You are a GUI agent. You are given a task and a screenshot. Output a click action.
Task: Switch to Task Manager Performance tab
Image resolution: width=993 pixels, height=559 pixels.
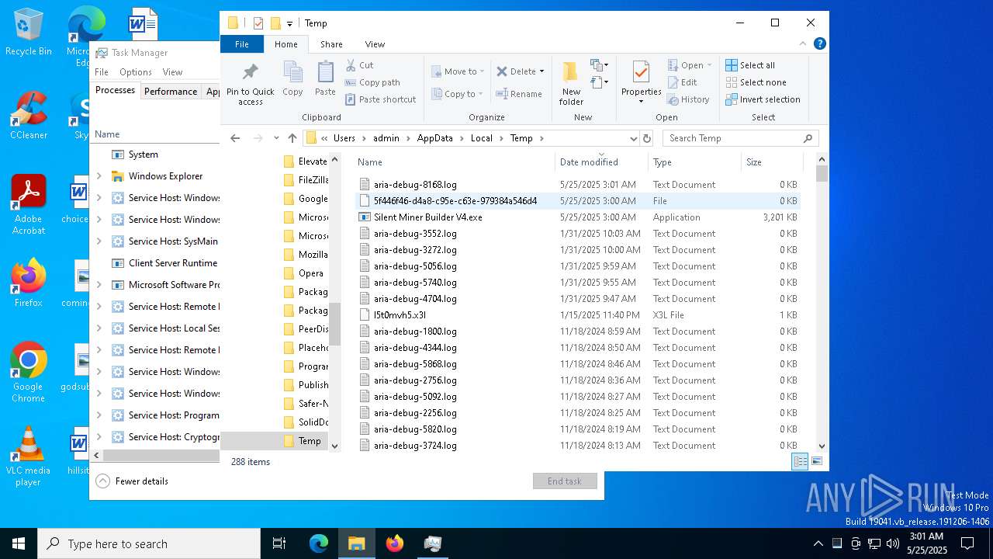(171, 91)
